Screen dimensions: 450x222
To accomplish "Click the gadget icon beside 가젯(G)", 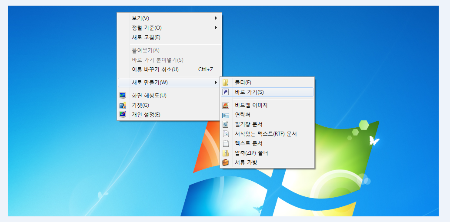I will pyautogui.click(x=123, y=105).
